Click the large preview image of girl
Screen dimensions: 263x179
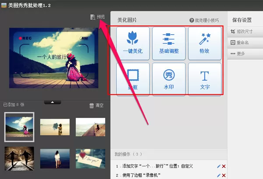pyautogui.click(x=53, y=58)
